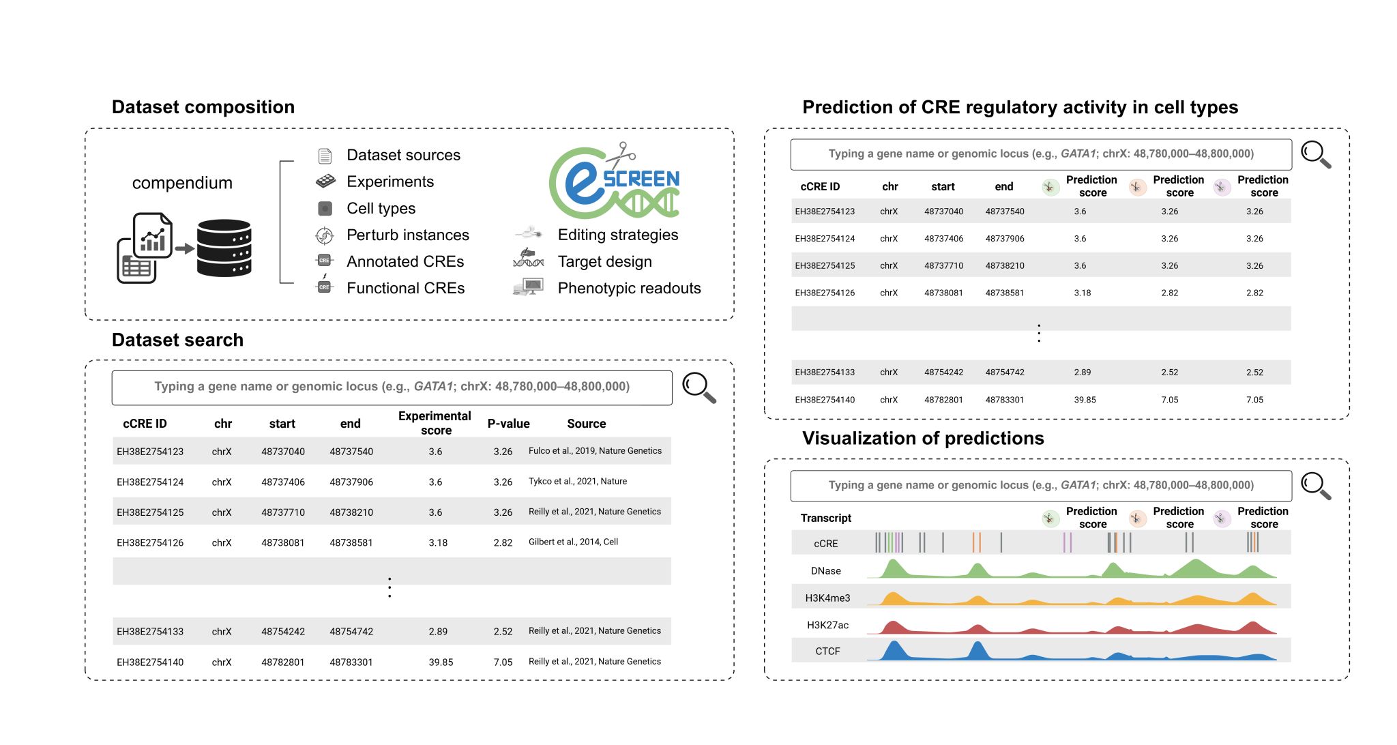Click the green cell type icon in Prediction table
This screenshot has height=745, width=1397.
pyautogui.click(x=1050, y=187)
